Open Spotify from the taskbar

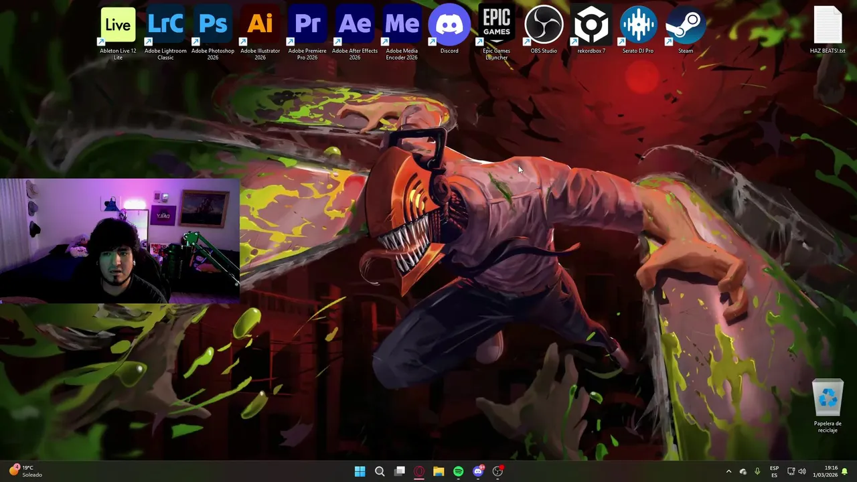click(x=458, y=471)
